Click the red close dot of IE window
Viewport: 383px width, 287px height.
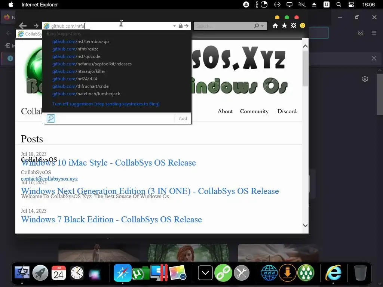(297, 17)
